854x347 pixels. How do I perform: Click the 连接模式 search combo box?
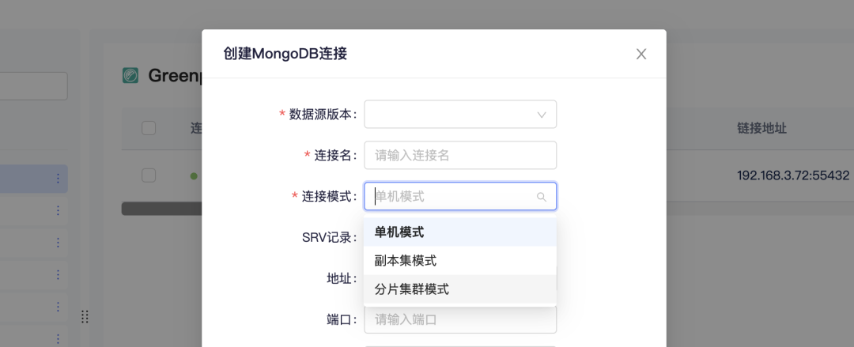tap(451, 196)
